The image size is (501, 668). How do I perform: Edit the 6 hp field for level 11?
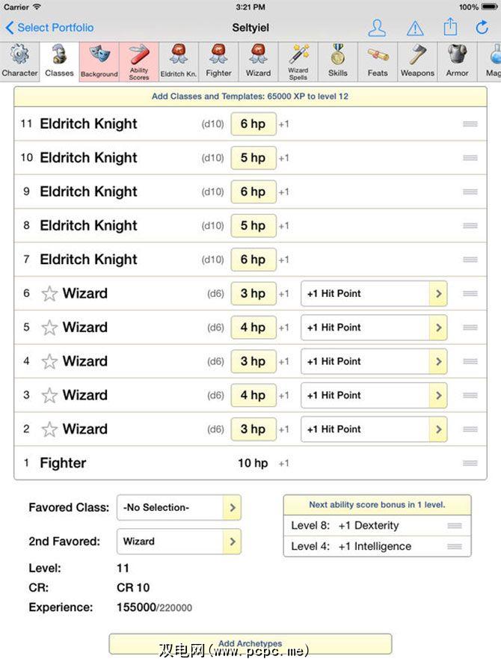coord(253,124)
